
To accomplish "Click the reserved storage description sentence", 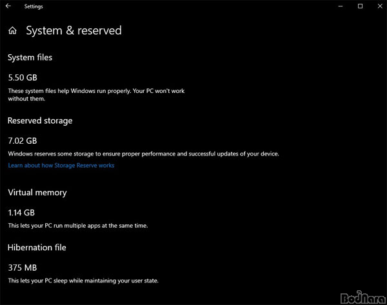I will point(143,153).
